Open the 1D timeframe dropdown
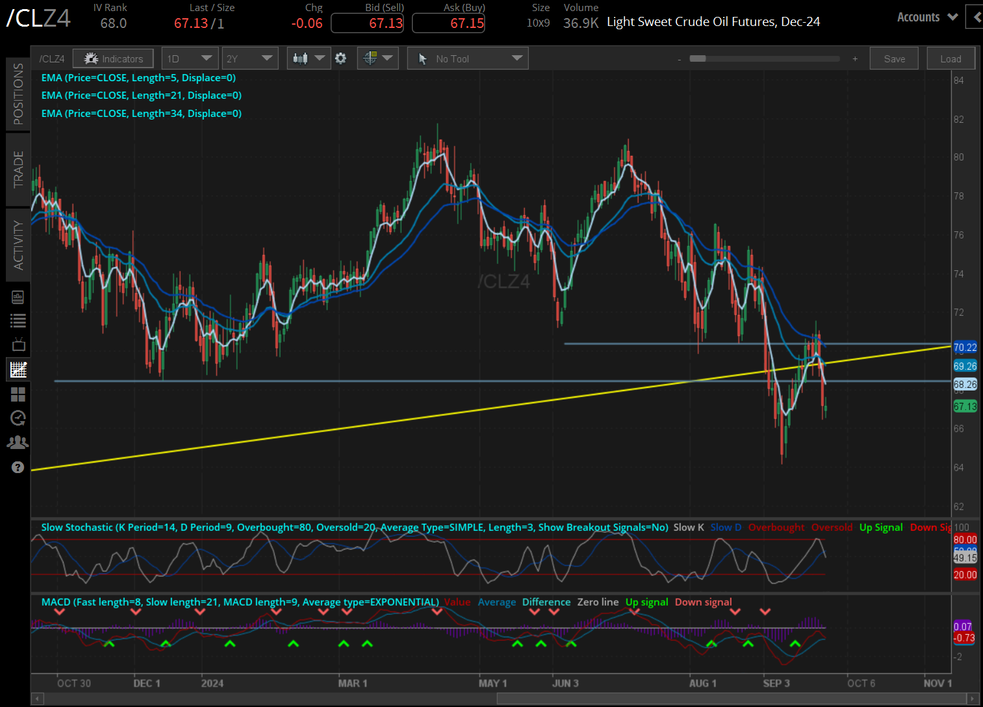This screenshot has width=983, height=707. [x=189, y=58]
